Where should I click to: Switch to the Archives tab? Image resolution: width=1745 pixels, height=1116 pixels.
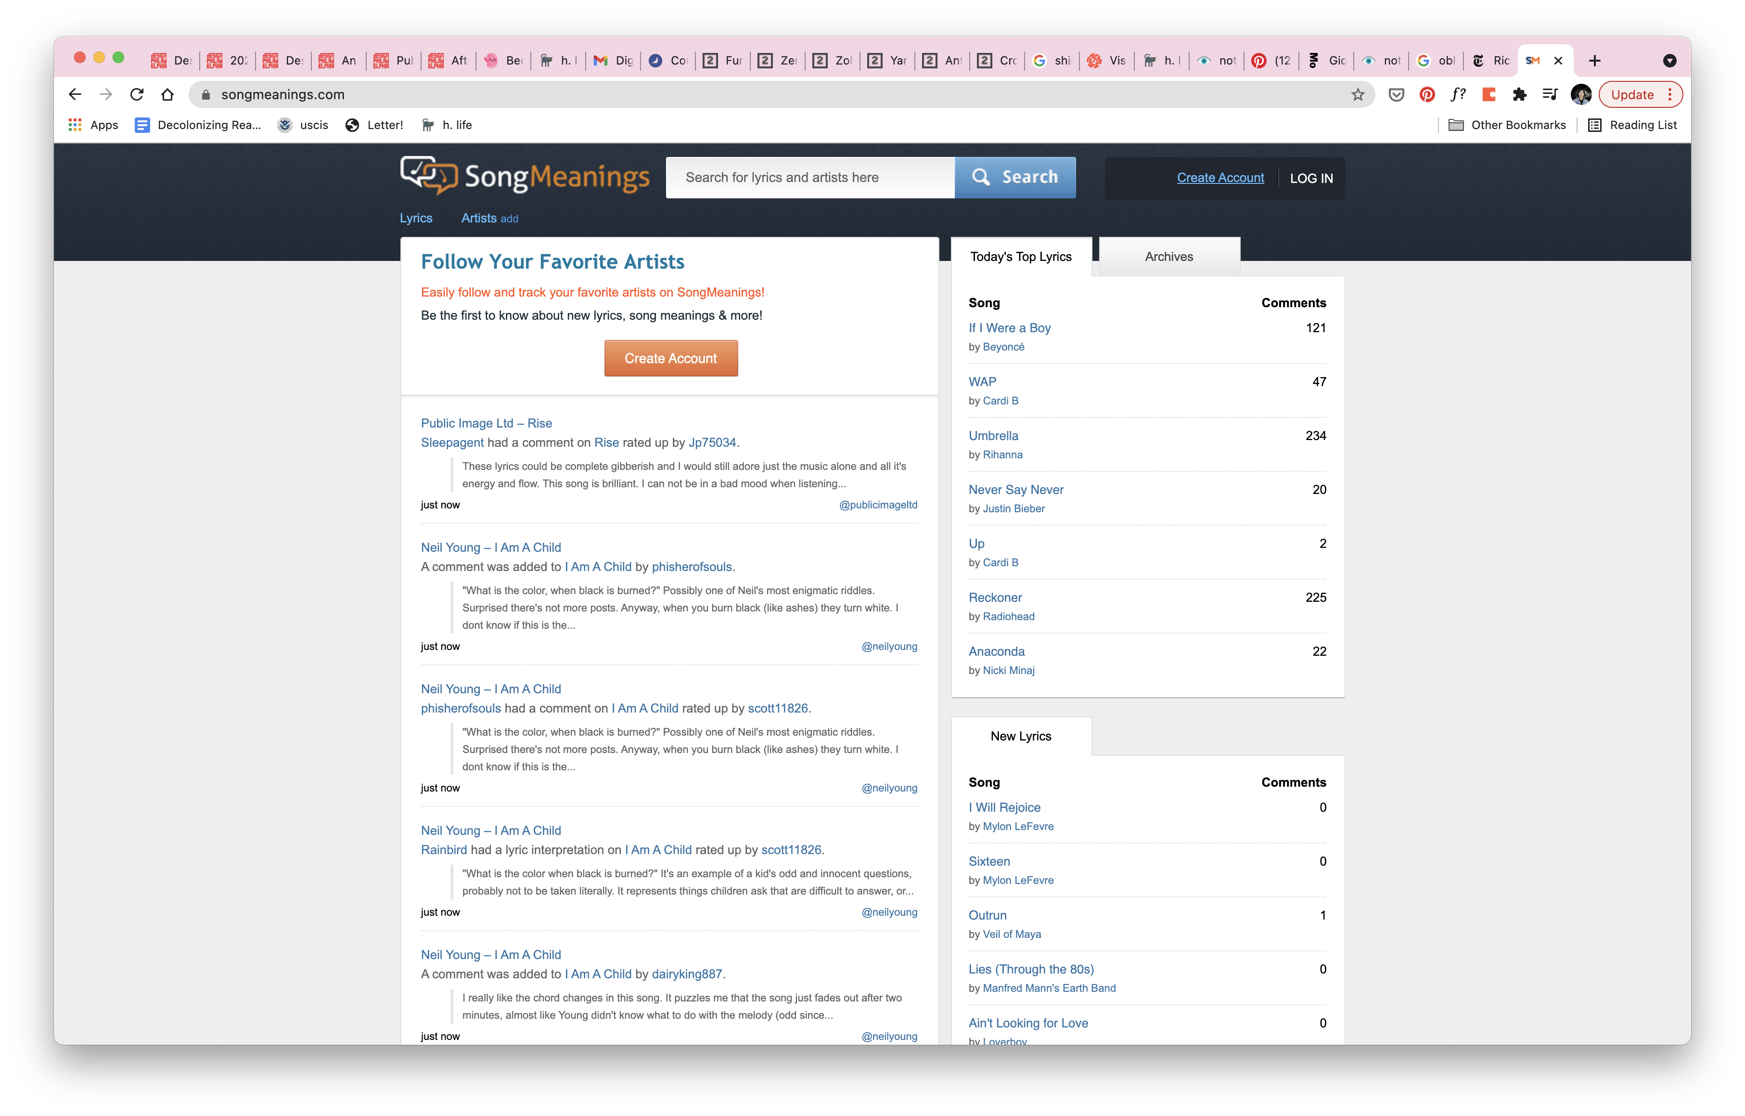point(1168,257)
